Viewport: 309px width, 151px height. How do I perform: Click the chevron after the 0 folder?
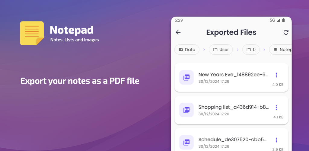click(264, 50)
